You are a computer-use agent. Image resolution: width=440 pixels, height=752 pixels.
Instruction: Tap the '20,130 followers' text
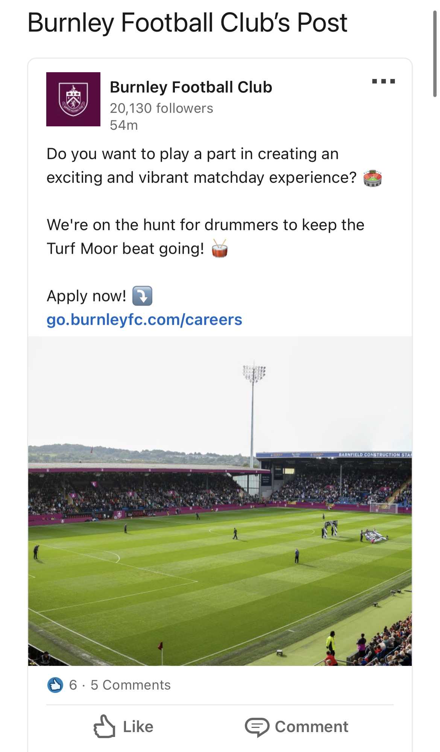[x=161, y=108]
